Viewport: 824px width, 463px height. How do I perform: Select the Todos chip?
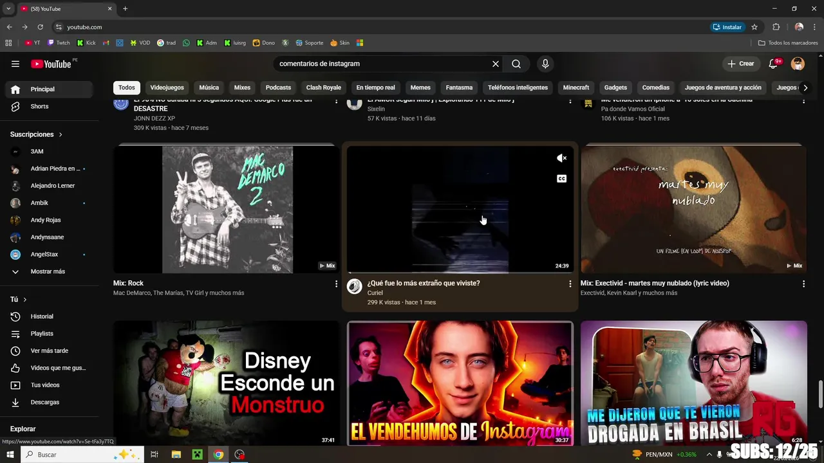coord(127,87)
